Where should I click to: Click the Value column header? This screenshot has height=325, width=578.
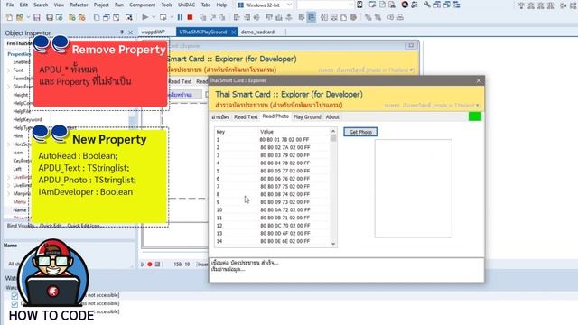click(294, 132)
